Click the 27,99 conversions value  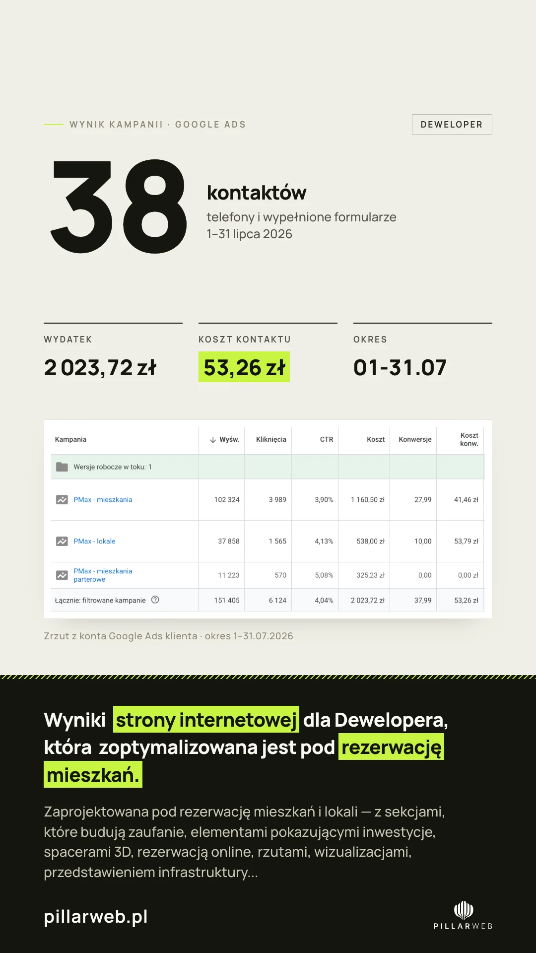tap(423, 500)
